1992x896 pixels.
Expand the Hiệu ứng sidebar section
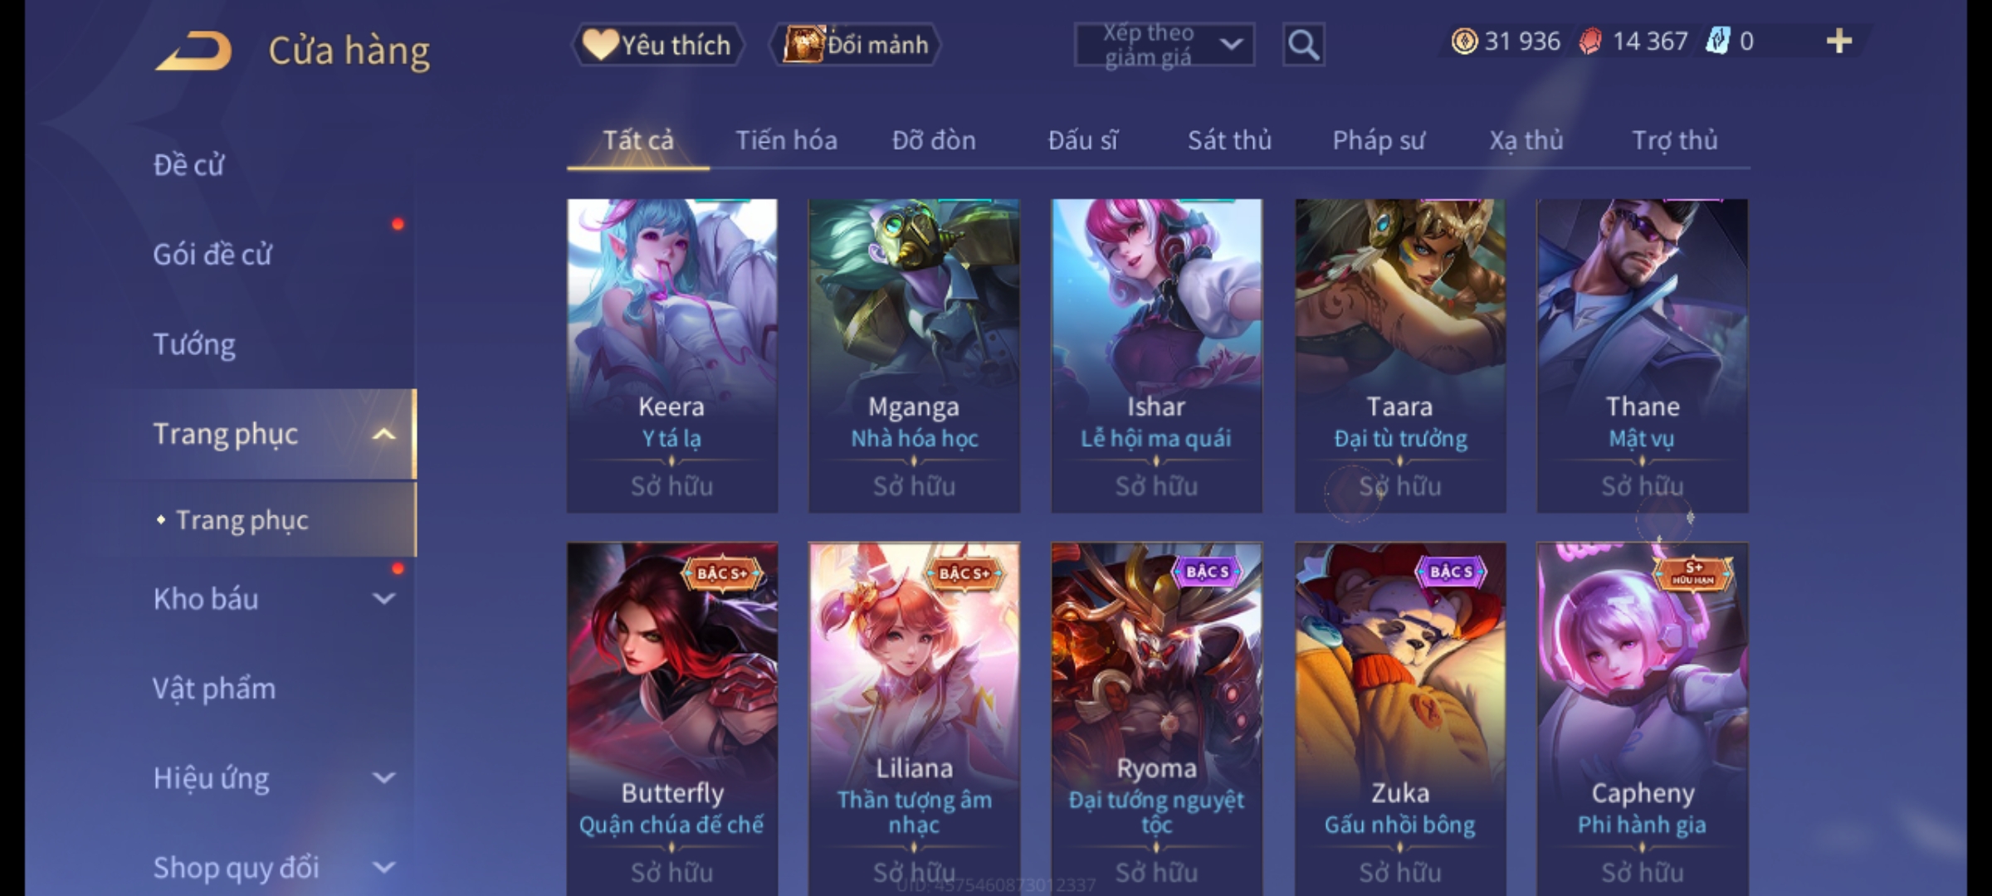click(x=383, y=777)
